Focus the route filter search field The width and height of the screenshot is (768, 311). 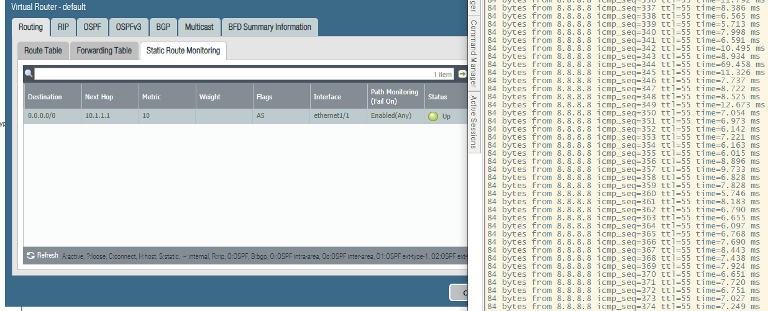point(245,74)
